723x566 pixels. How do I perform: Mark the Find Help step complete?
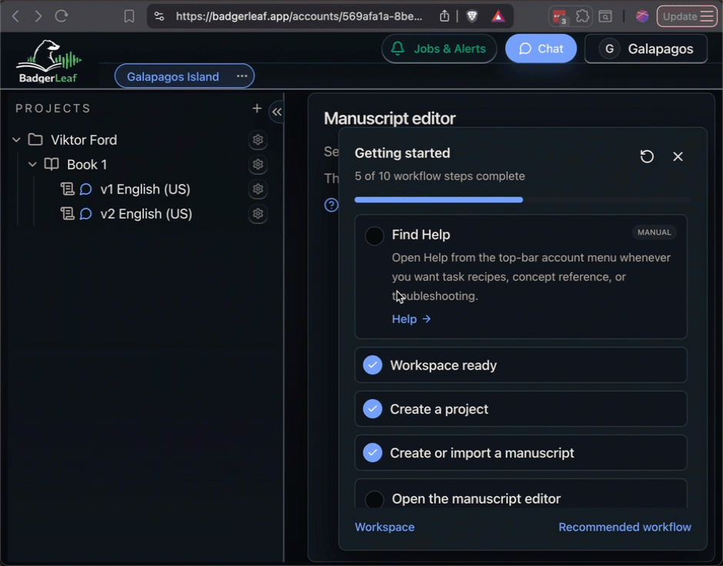pos(375,235)
